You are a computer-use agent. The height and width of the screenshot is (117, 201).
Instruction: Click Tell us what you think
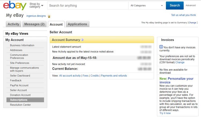(x=183, y=15)
